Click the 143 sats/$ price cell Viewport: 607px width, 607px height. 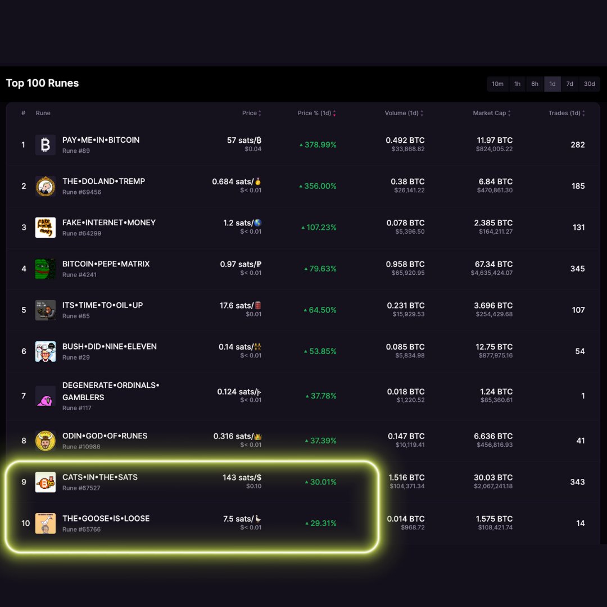click(x=242, y=482)
